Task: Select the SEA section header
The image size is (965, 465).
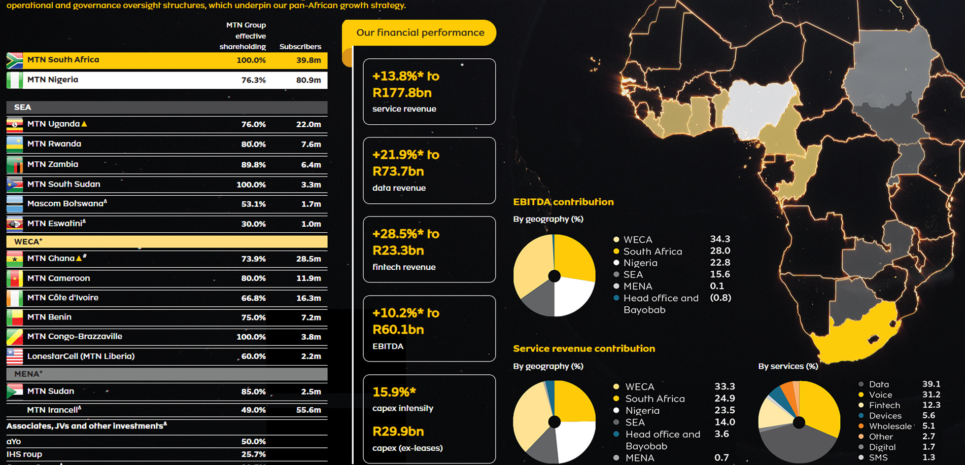Action: pos(167,108)
